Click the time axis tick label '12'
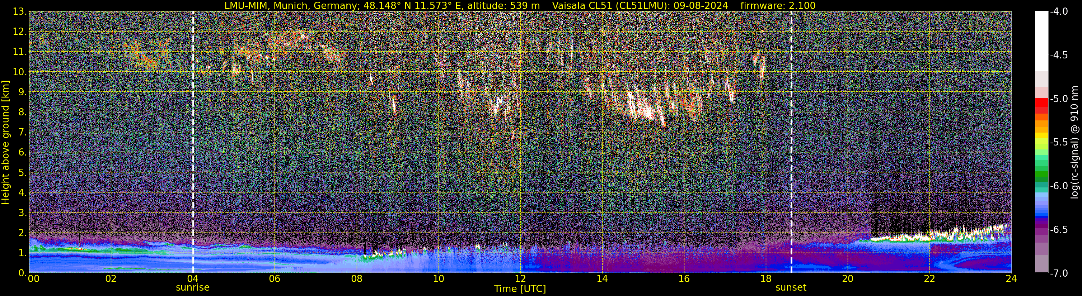Image resolution: width=1082 pixels, height=296 pixels. click(520, 279)
